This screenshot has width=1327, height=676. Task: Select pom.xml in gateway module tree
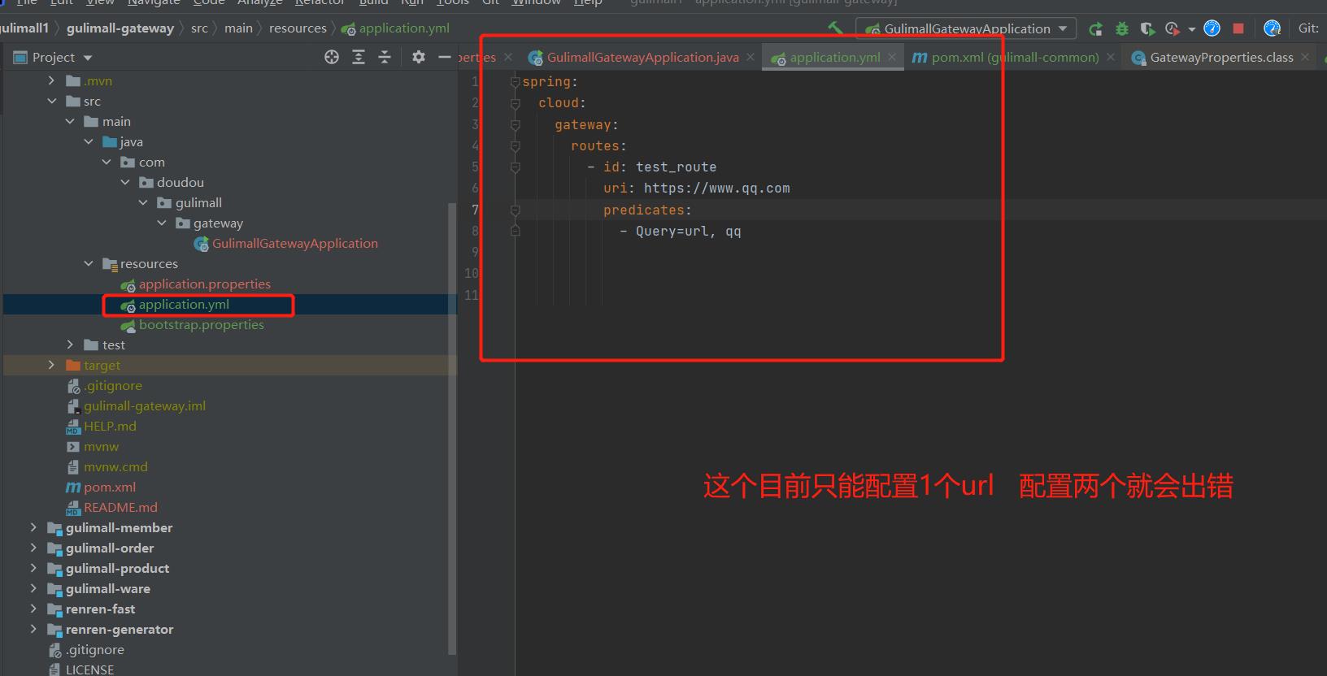tap(101, 487)
